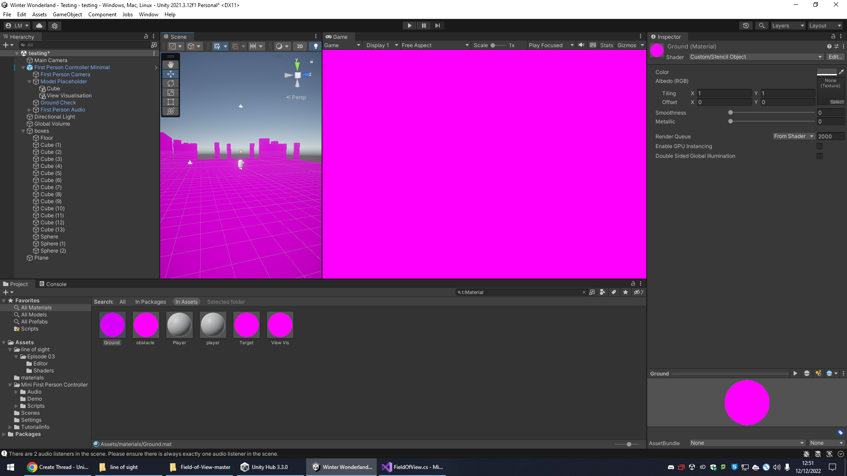Select the Move tool

click(x=171, y=74)
